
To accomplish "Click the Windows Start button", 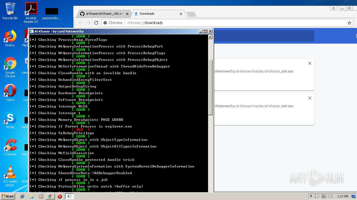I will (x=8, y=196).
